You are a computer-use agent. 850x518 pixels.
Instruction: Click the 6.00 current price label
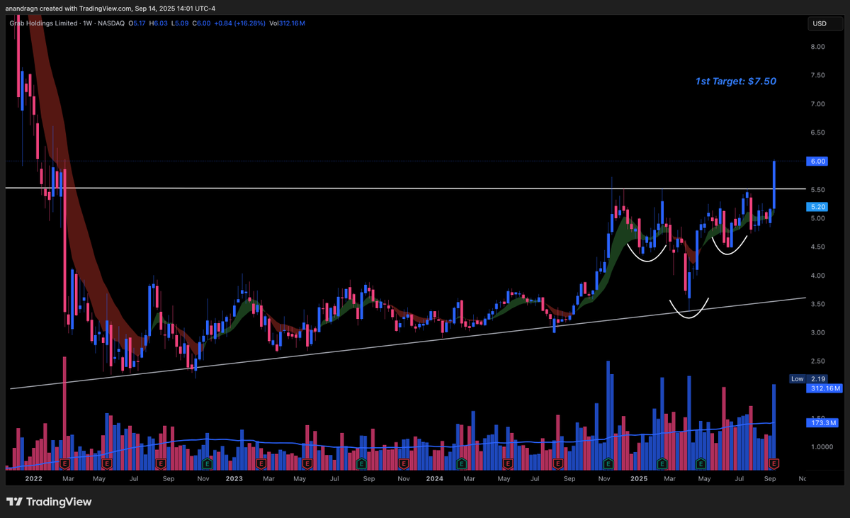pos(818,161)
